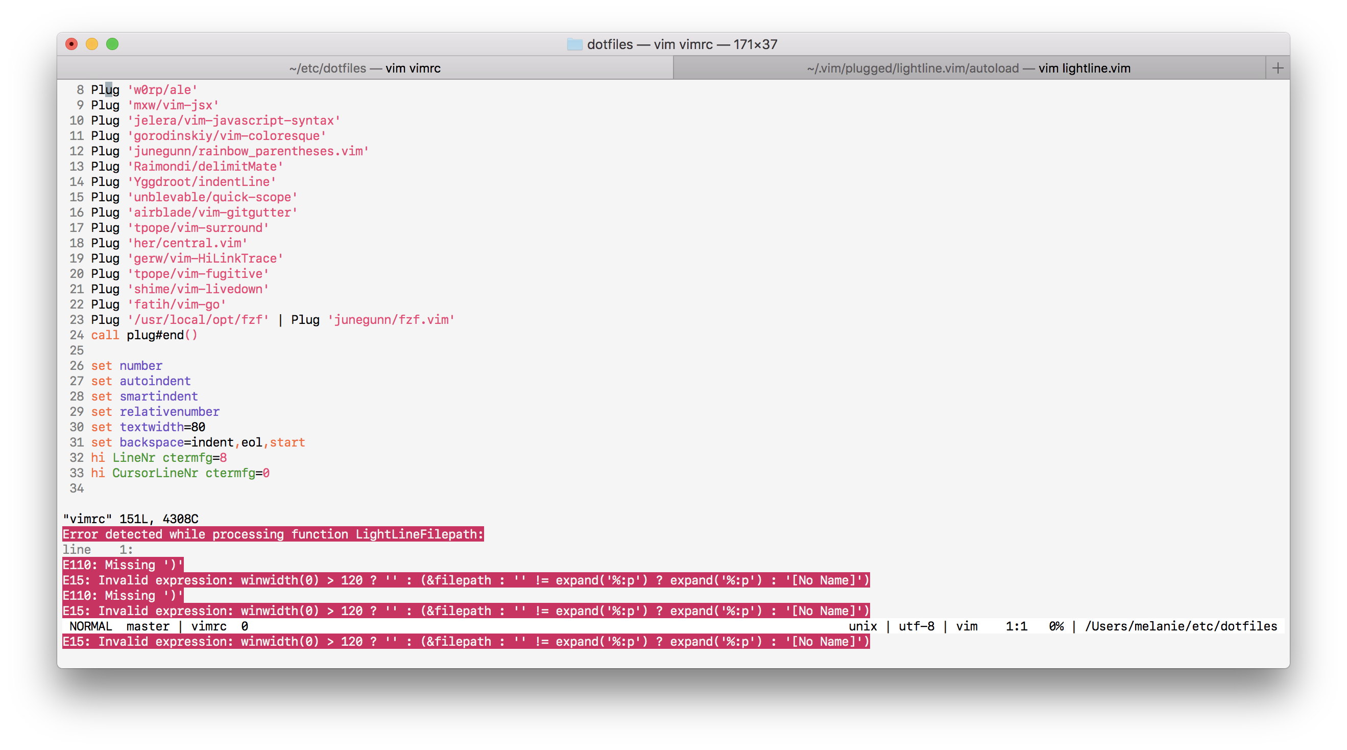Screen dimensions: 1347x750
Task: Click the yellow minimize button
Action: click(x=92, y=44)
